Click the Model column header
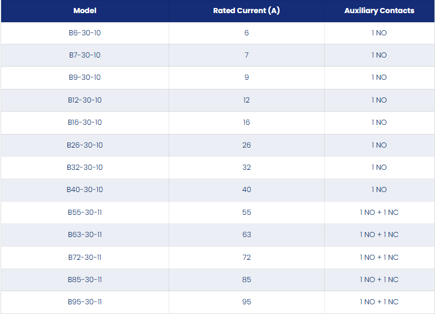Image resolution: width=435 pixels, height=314 pixels. (85, 10)
